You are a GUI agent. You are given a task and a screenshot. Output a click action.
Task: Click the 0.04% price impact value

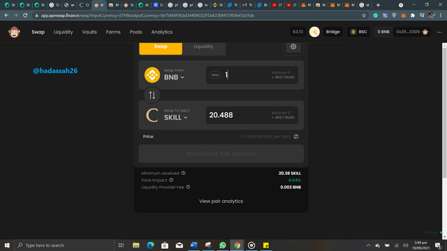[295, 180]
